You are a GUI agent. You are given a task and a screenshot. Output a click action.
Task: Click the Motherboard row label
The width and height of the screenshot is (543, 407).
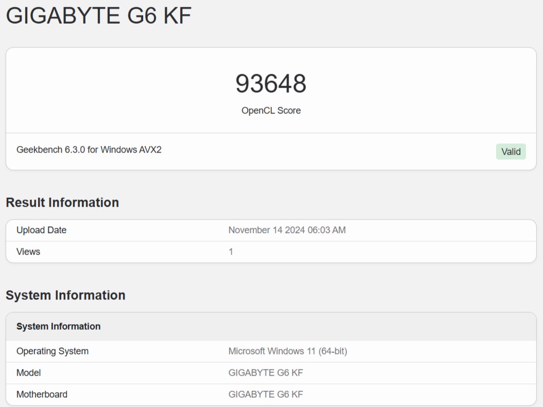click(42, 394)
